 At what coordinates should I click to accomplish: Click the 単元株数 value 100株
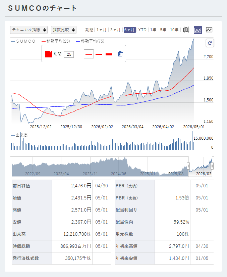tap(183, 234)
